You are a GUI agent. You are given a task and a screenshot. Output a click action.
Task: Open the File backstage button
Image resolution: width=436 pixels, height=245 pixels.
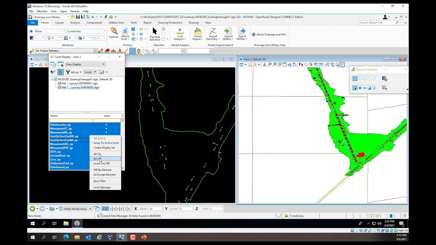click(x=33, y=23)
